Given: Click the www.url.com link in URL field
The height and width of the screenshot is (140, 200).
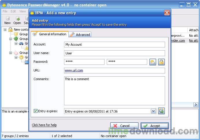Looking at the screenshot, I should tap(74, 70).
